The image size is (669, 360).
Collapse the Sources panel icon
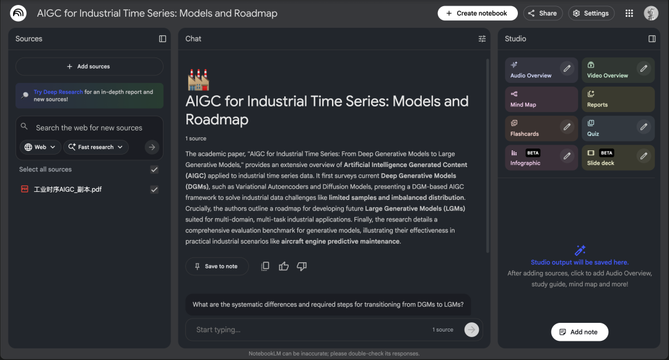coord(162,38)
